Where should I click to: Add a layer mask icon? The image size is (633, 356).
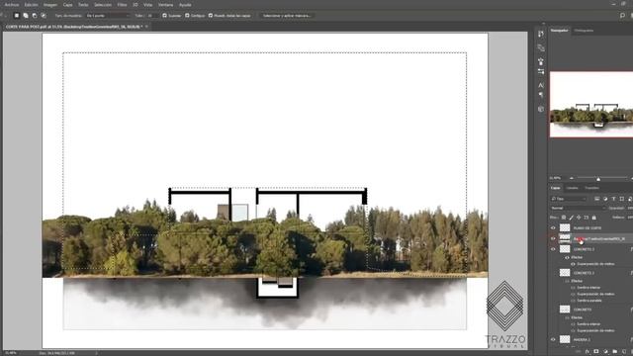click(596, 352)
